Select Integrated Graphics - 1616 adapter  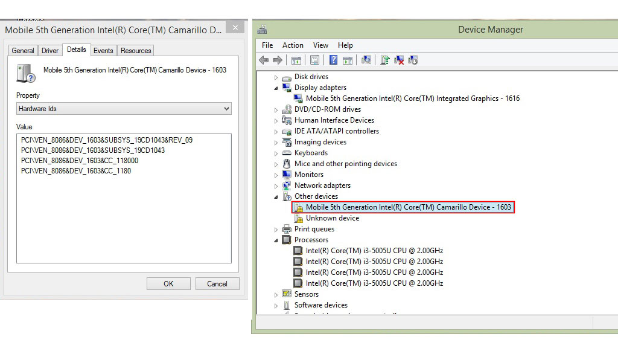413,98
